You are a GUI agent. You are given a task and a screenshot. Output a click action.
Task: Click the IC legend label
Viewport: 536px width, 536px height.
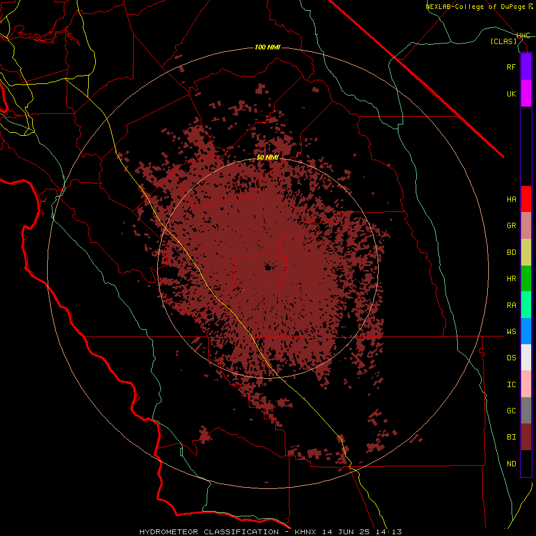(512, 385)
